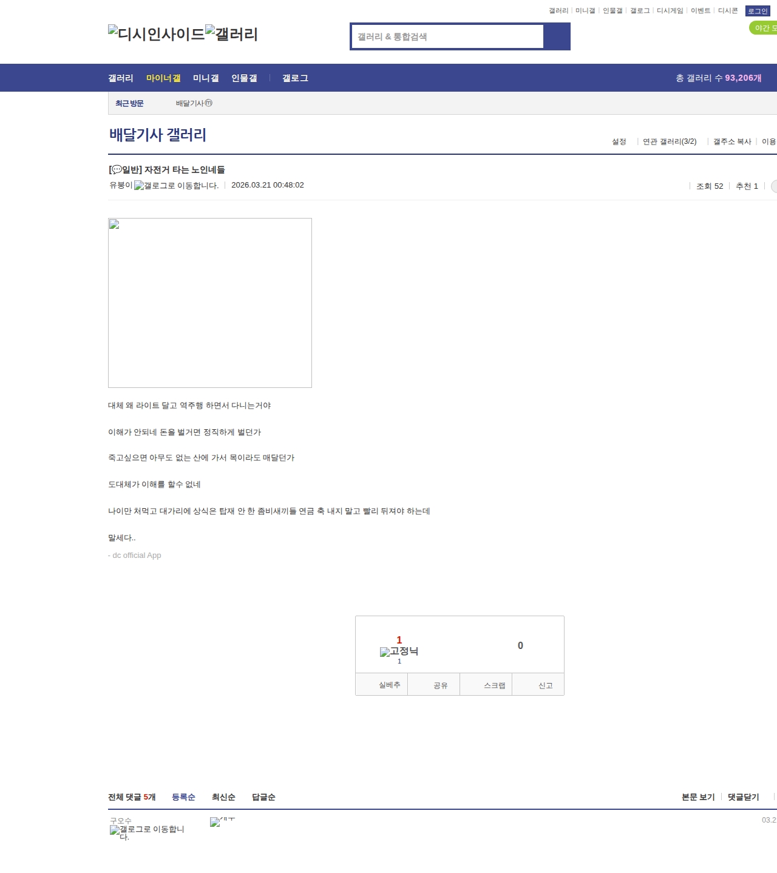Click 본문 보기 to return to post body
777x873 pixels.
point(698,797)
